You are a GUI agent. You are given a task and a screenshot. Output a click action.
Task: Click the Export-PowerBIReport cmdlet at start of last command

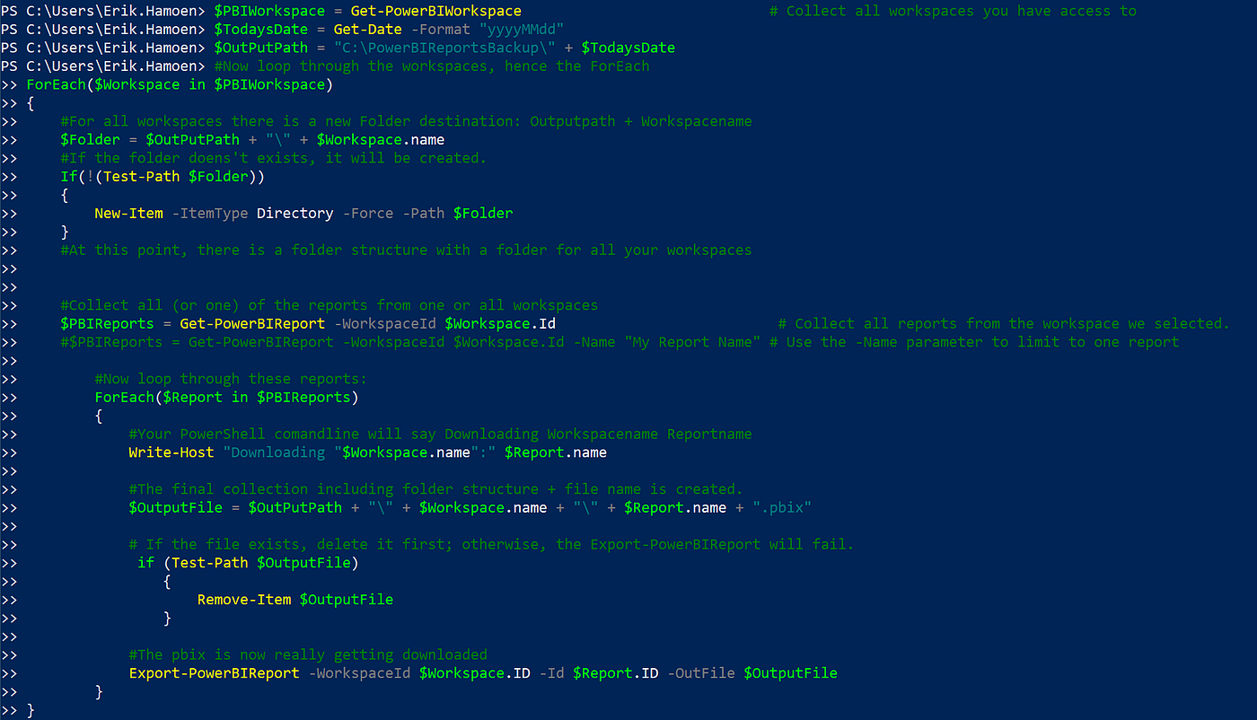pyautogui.click(x=214, y=673)
